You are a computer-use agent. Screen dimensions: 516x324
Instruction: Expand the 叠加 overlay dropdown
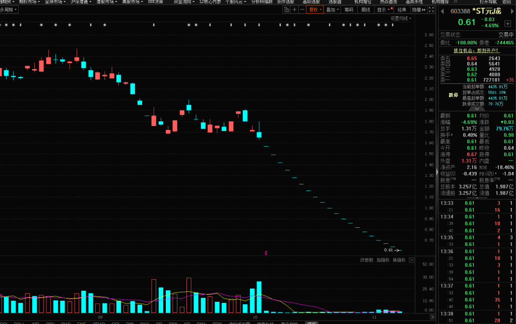click(332, 10)
